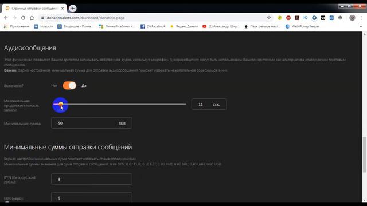Go forward with the browser arrow
Viewport: 367px width, 206px height.
click(x=14, y=18)
